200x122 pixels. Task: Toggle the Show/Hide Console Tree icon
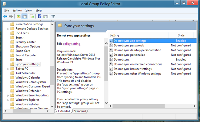(x=25, y=16)
